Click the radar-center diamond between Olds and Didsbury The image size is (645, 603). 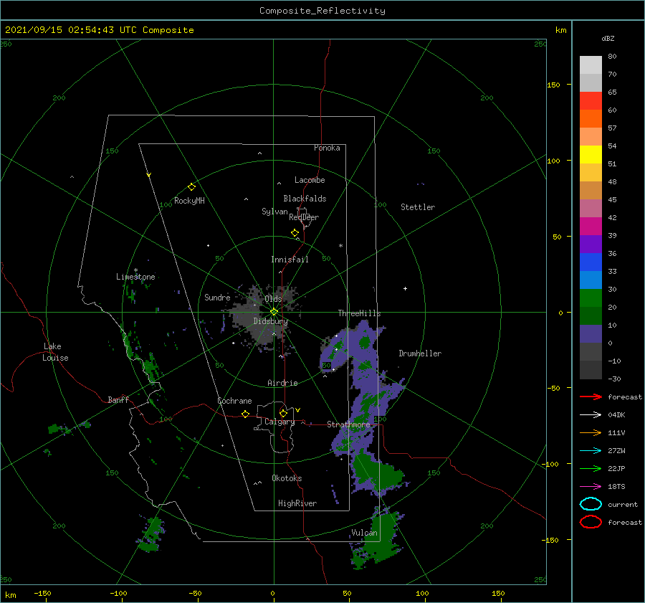point(274,312)
